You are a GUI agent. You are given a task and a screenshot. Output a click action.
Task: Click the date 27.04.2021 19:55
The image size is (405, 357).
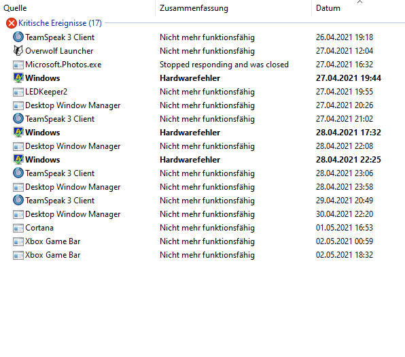click(x=345, y=92)
